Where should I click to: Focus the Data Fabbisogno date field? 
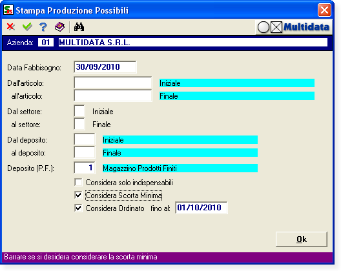(105, 67)
